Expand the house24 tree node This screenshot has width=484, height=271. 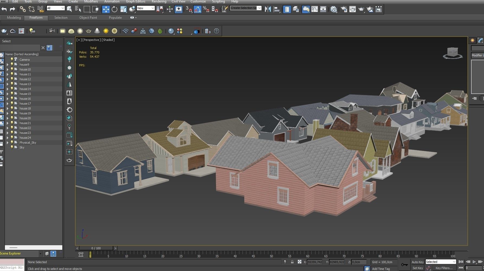(x=8, y=138)
